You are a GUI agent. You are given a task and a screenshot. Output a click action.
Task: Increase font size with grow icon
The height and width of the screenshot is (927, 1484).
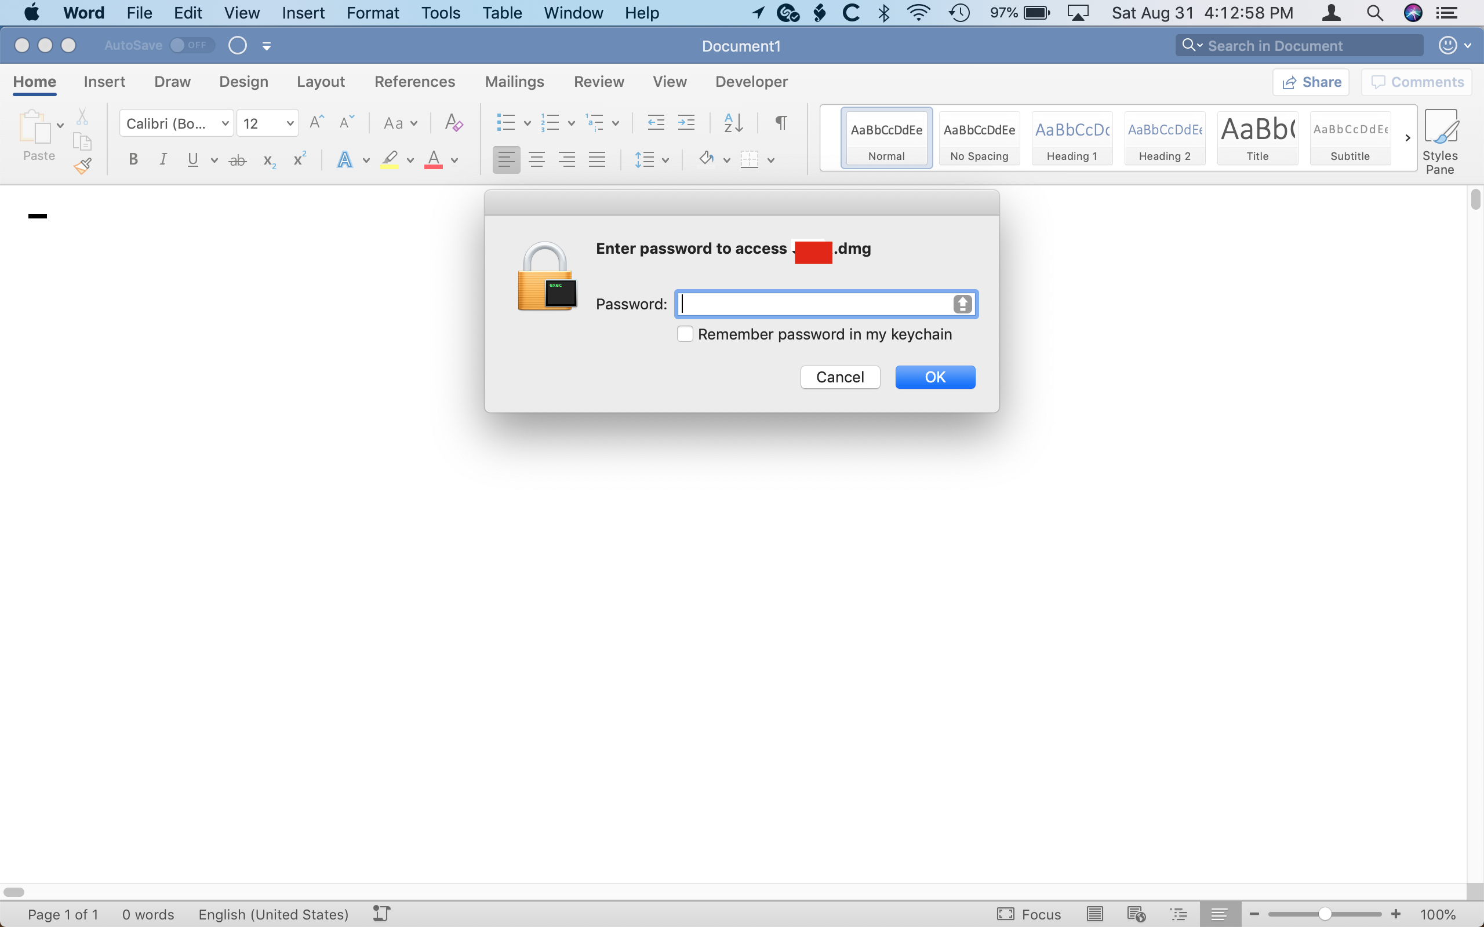317,122
